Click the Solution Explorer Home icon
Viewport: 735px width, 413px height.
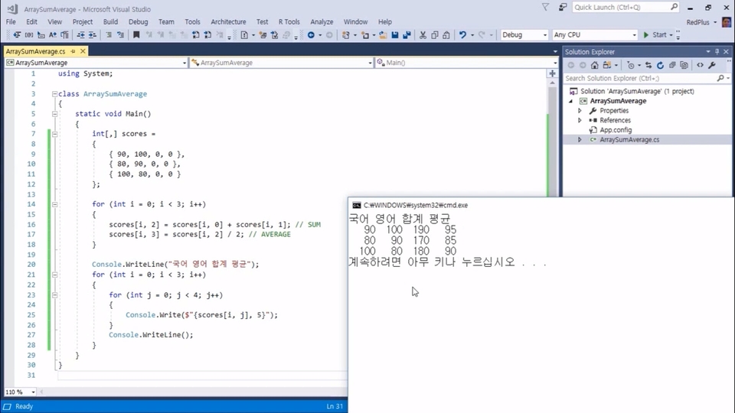[x=594, y=66]
